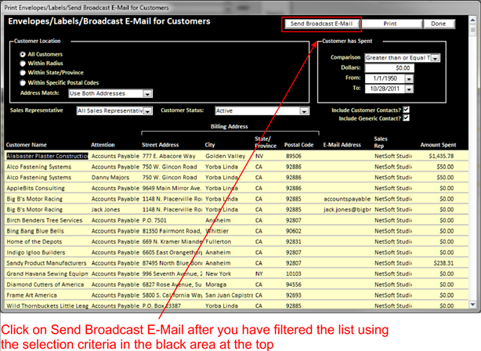Toggle Include Generic Contact checkbox
This screenshot has height=351, width=481.
click(406, 118)
